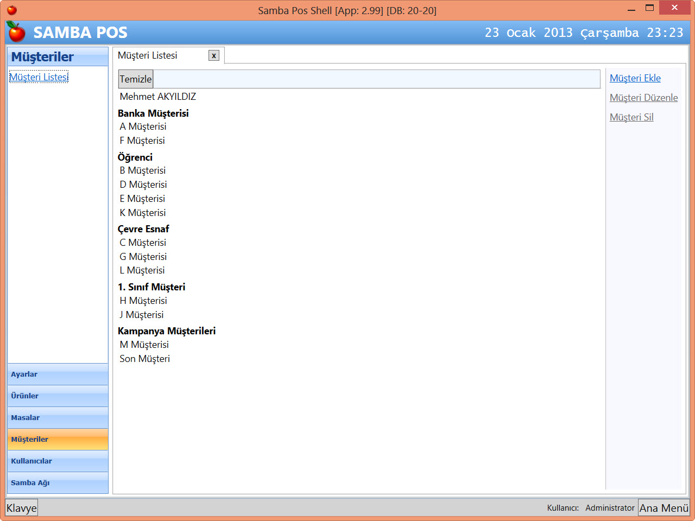Open the Ayarlar section

point(58,374)
